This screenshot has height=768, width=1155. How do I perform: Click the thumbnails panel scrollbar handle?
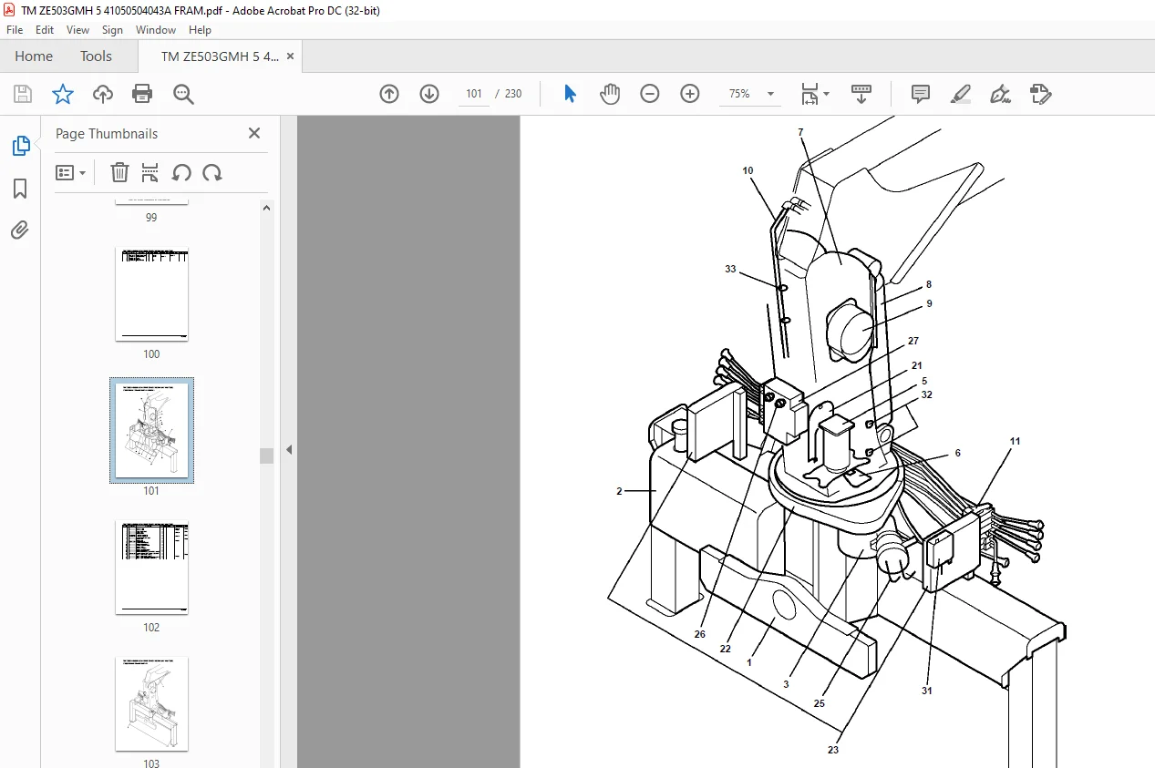(267, 456)
